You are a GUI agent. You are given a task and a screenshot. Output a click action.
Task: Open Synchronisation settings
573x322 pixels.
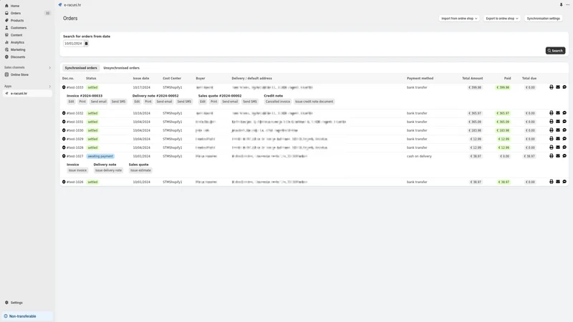tap(543, 19)
